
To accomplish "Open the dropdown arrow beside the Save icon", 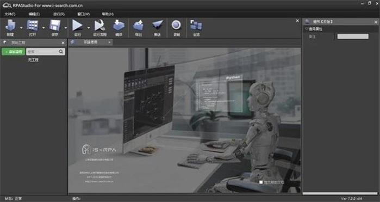I will pyautogui.click(x=66, y=28).
